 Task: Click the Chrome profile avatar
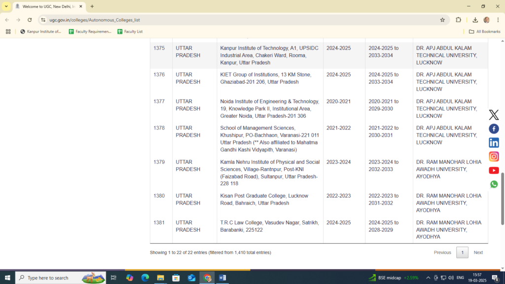(487, 20)
